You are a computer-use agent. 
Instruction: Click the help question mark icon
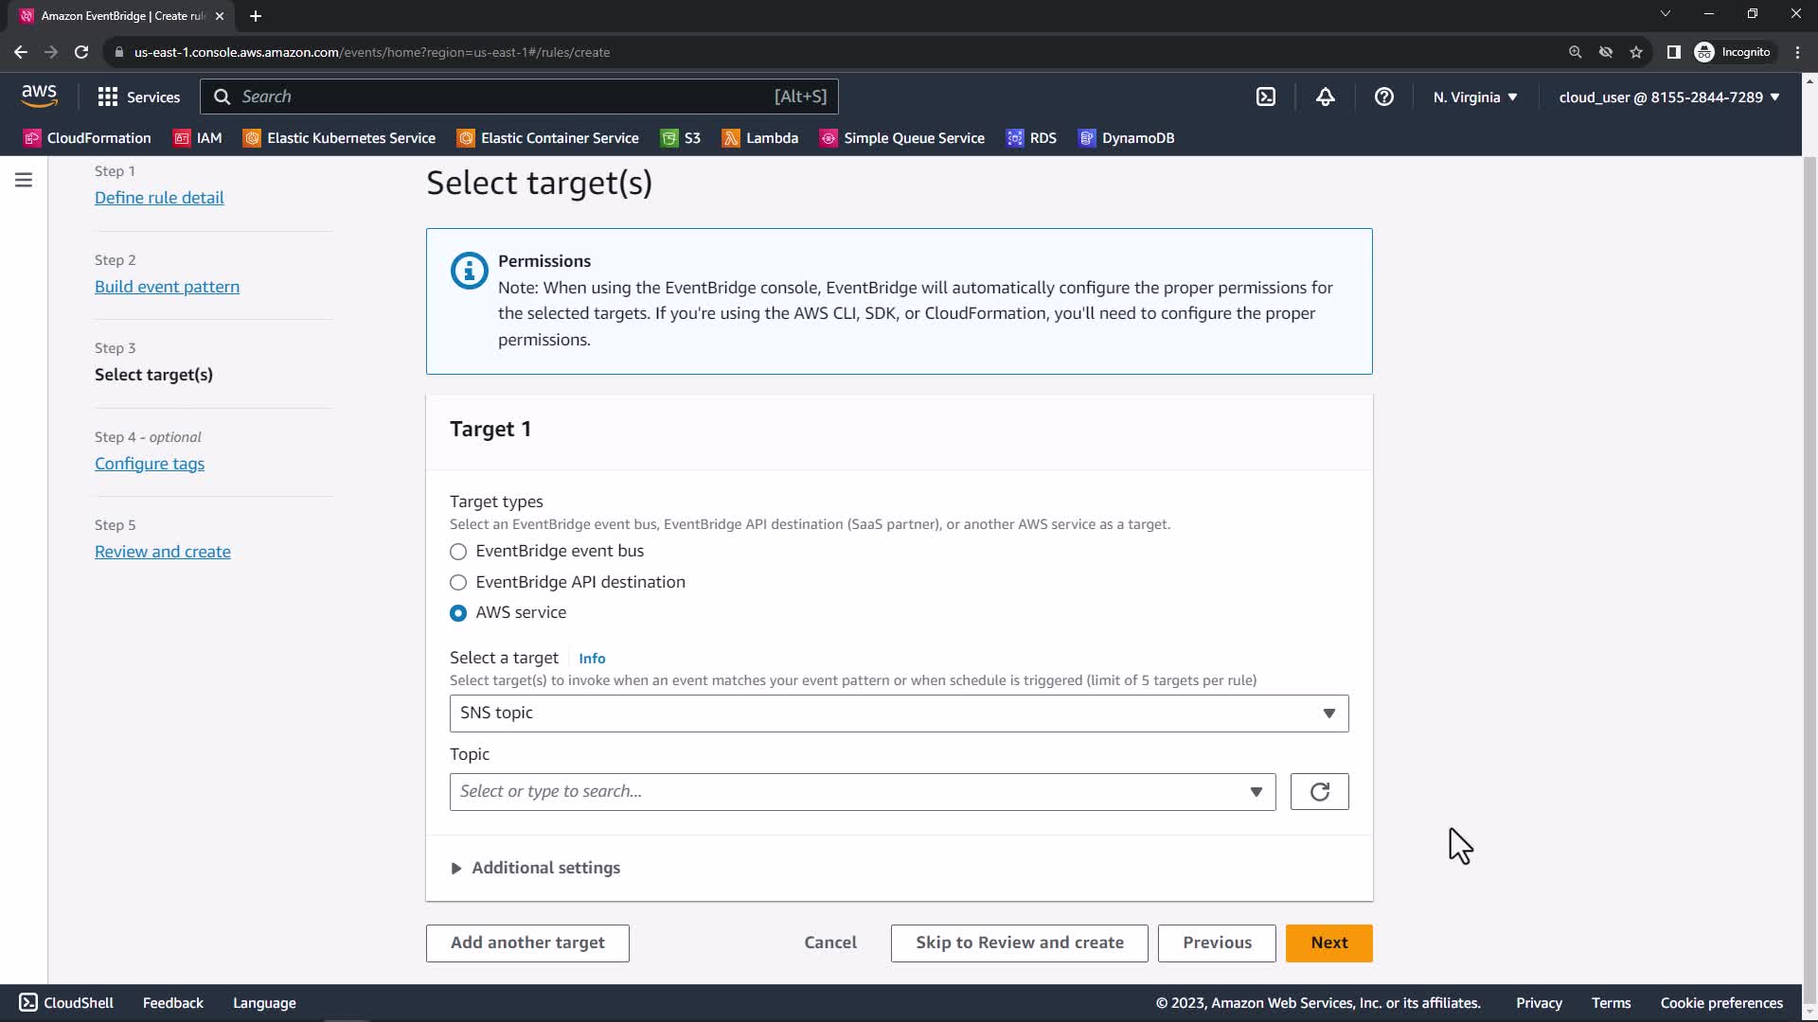point(1383,97)
